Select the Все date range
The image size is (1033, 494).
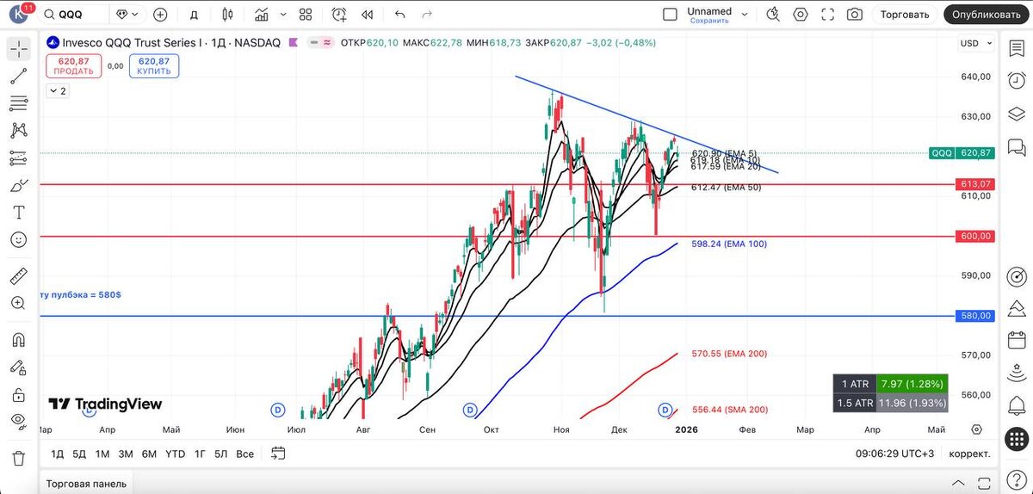point(244,454)
